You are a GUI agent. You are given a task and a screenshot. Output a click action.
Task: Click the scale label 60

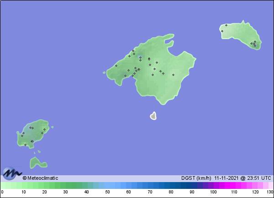pyautogui.click(x=129, y=192)
